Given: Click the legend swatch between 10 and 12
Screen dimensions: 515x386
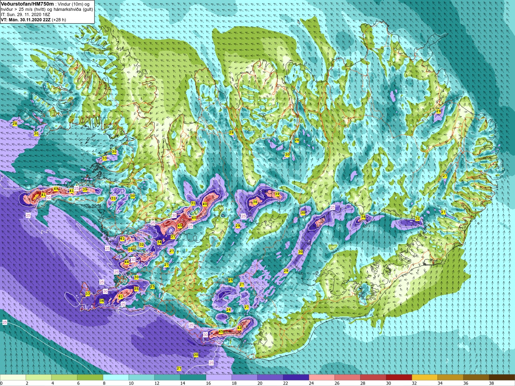Looking at the screenshot, I should (x=142, y=378).
